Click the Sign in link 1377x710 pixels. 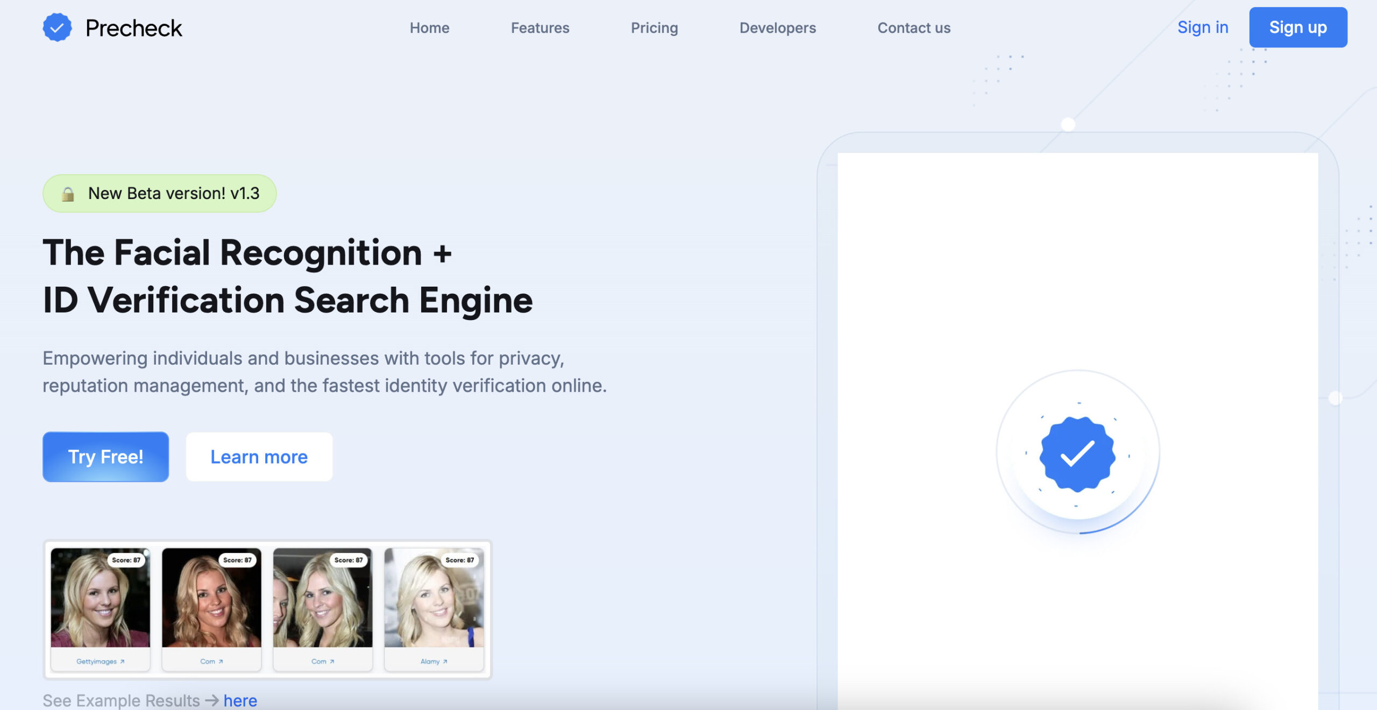(1202, 27)
